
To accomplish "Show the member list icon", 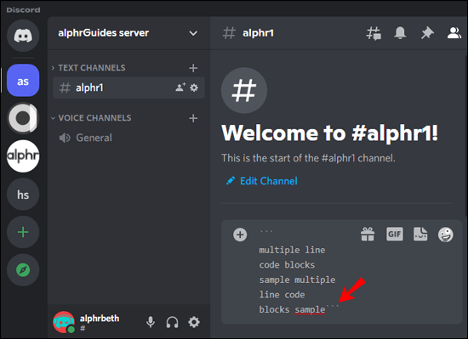I will coord(454,33).
